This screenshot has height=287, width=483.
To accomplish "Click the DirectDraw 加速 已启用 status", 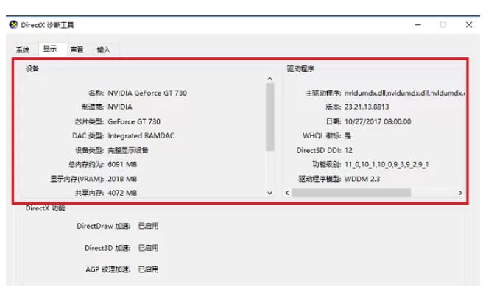I will point(149,226).
